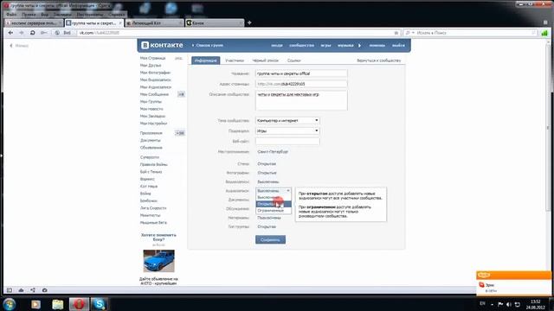This screenshot has height=311, width=554.
Task: Click the Назад link at page left
Action: [x=19, y=46]
